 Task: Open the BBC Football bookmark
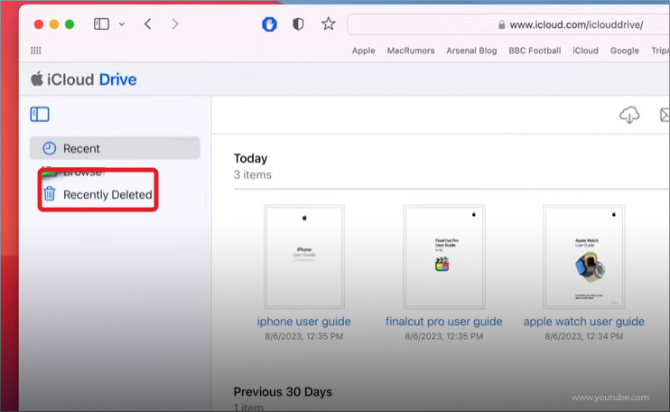coord(535,51)
